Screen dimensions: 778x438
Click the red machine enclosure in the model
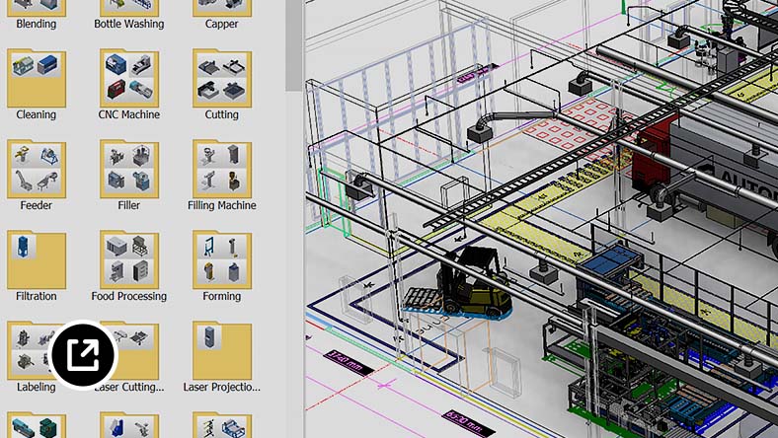[657, 158]
